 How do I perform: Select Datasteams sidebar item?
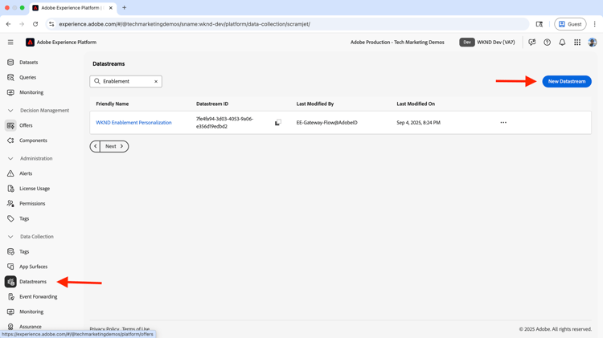click(x=33, y=282)
